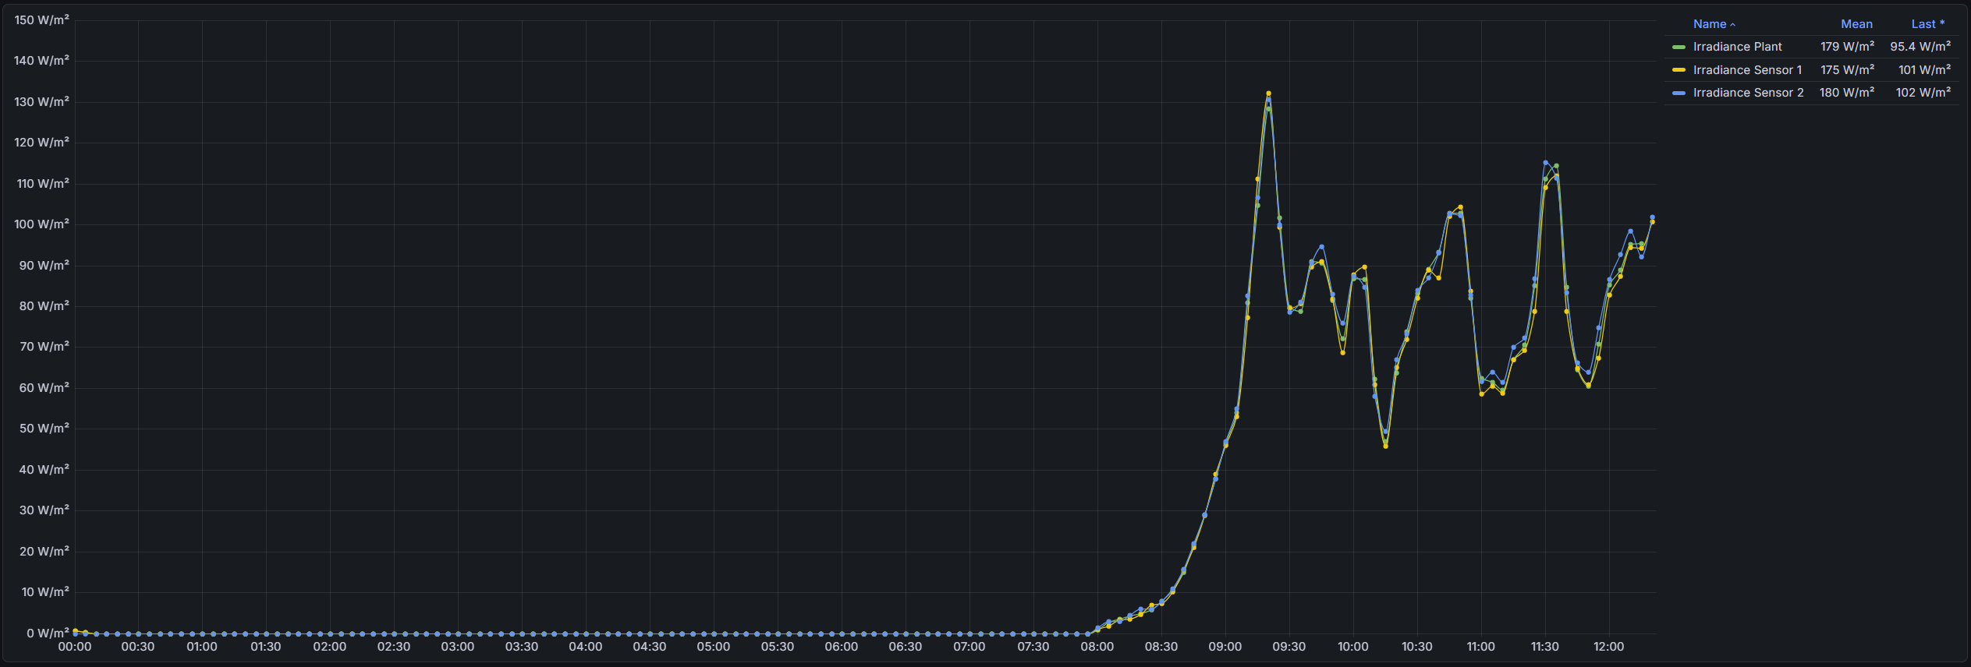Click the Name column sort arrow

pos(1733,25)
